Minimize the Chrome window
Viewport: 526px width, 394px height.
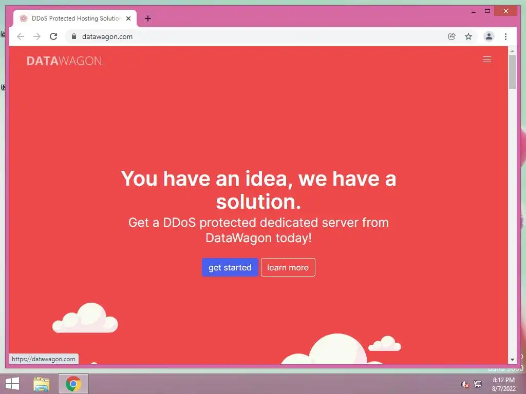click(x=473, y=11)
